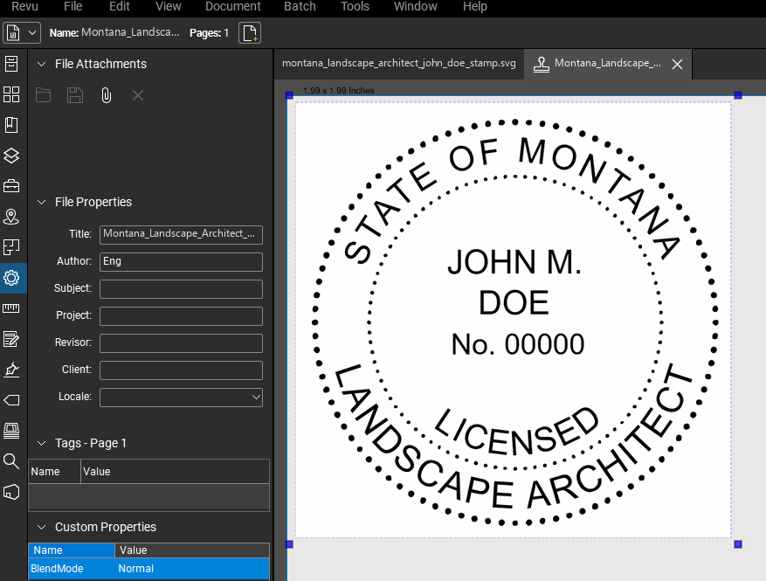Open the Forms panel icon

pos(11,339)
